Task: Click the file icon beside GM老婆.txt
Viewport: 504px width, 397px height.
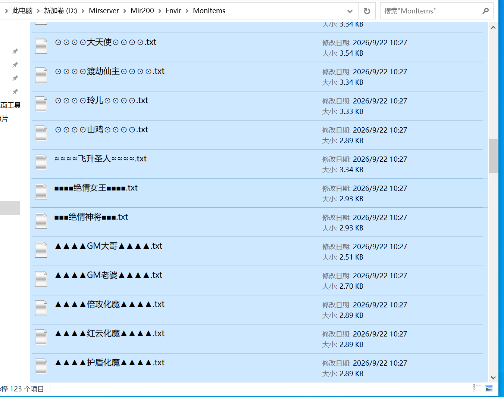Action: click(x=41, y=279)
